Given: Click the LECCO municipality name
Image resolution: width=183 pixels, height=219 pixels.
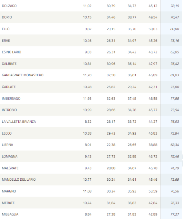Looking at the screenshot, I should [7, 133].
